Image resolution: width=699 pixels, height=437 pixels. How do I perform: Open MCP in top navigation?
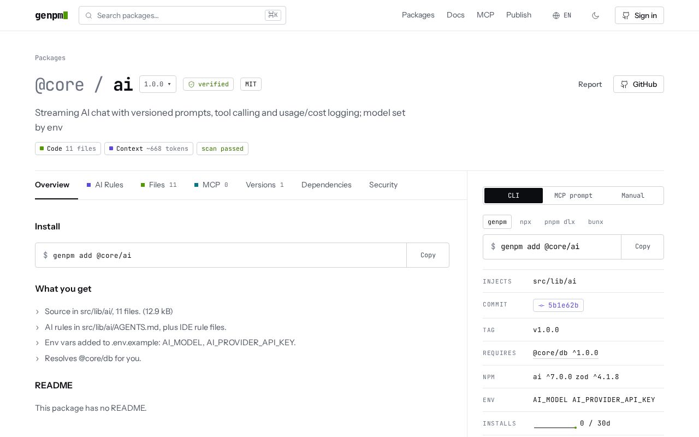point(485,15)
